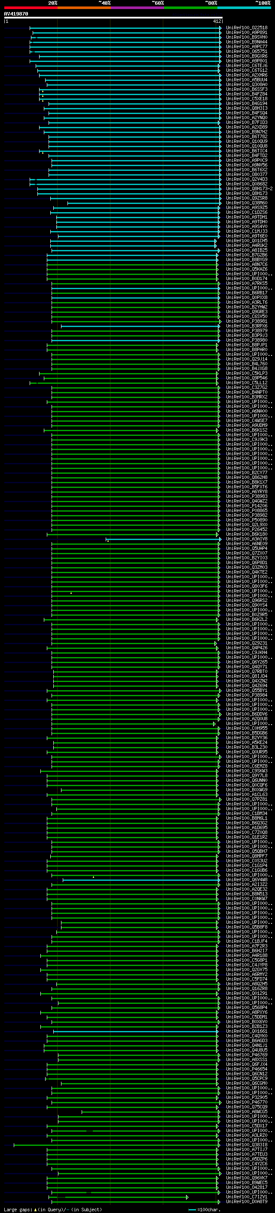Select hit UniRef100_C5LL12
Screen dimensions: 275x1213
coord(247,383)
